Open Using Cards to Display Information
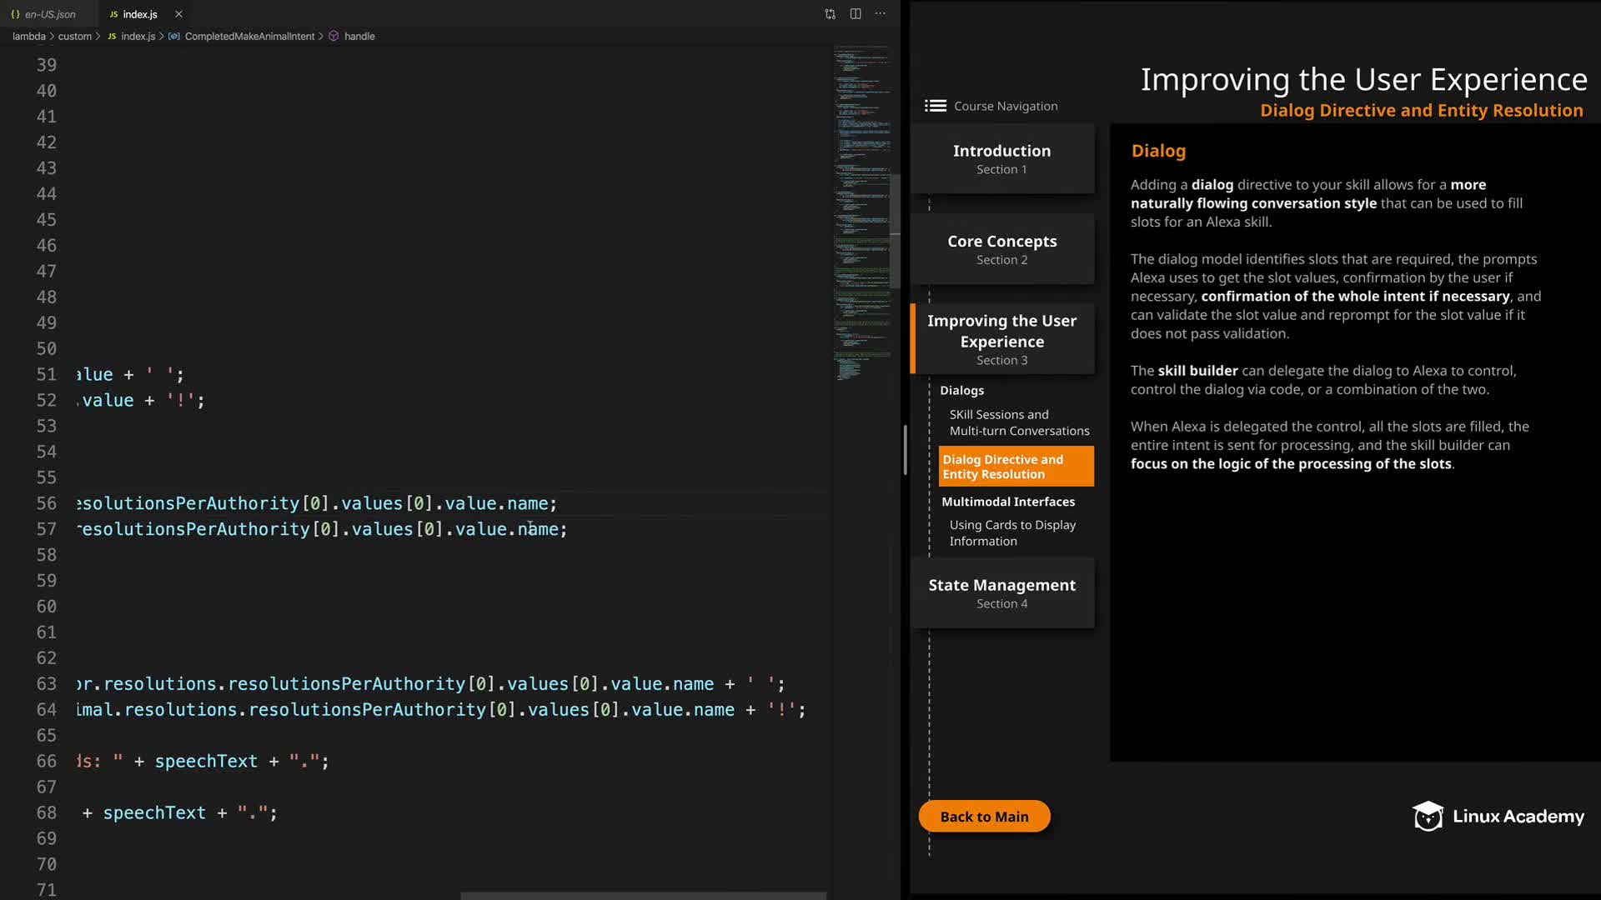Image resolution: width=1601 pixels, height=900 pixels. (1011, 532)
